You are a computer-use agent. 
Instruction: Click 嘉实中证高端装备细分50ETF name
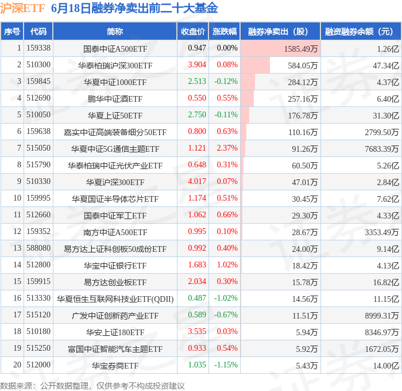point(115,132)
